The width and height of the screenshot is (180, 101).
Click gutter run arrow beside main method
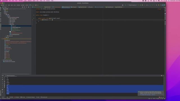pyautogui.click(x=34, y=18)
